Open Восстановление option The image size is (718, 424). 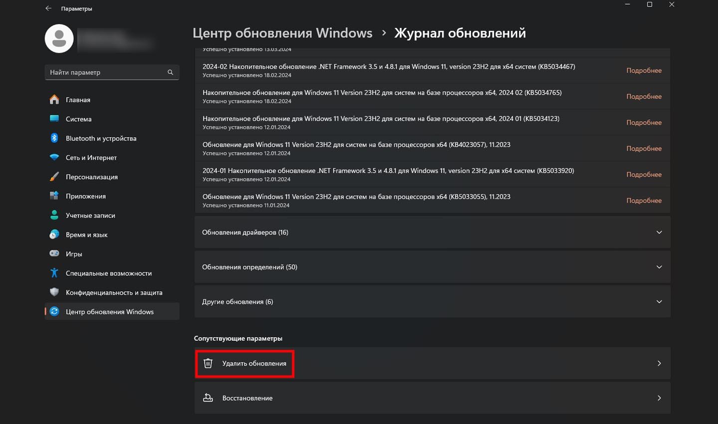[432, 398]
